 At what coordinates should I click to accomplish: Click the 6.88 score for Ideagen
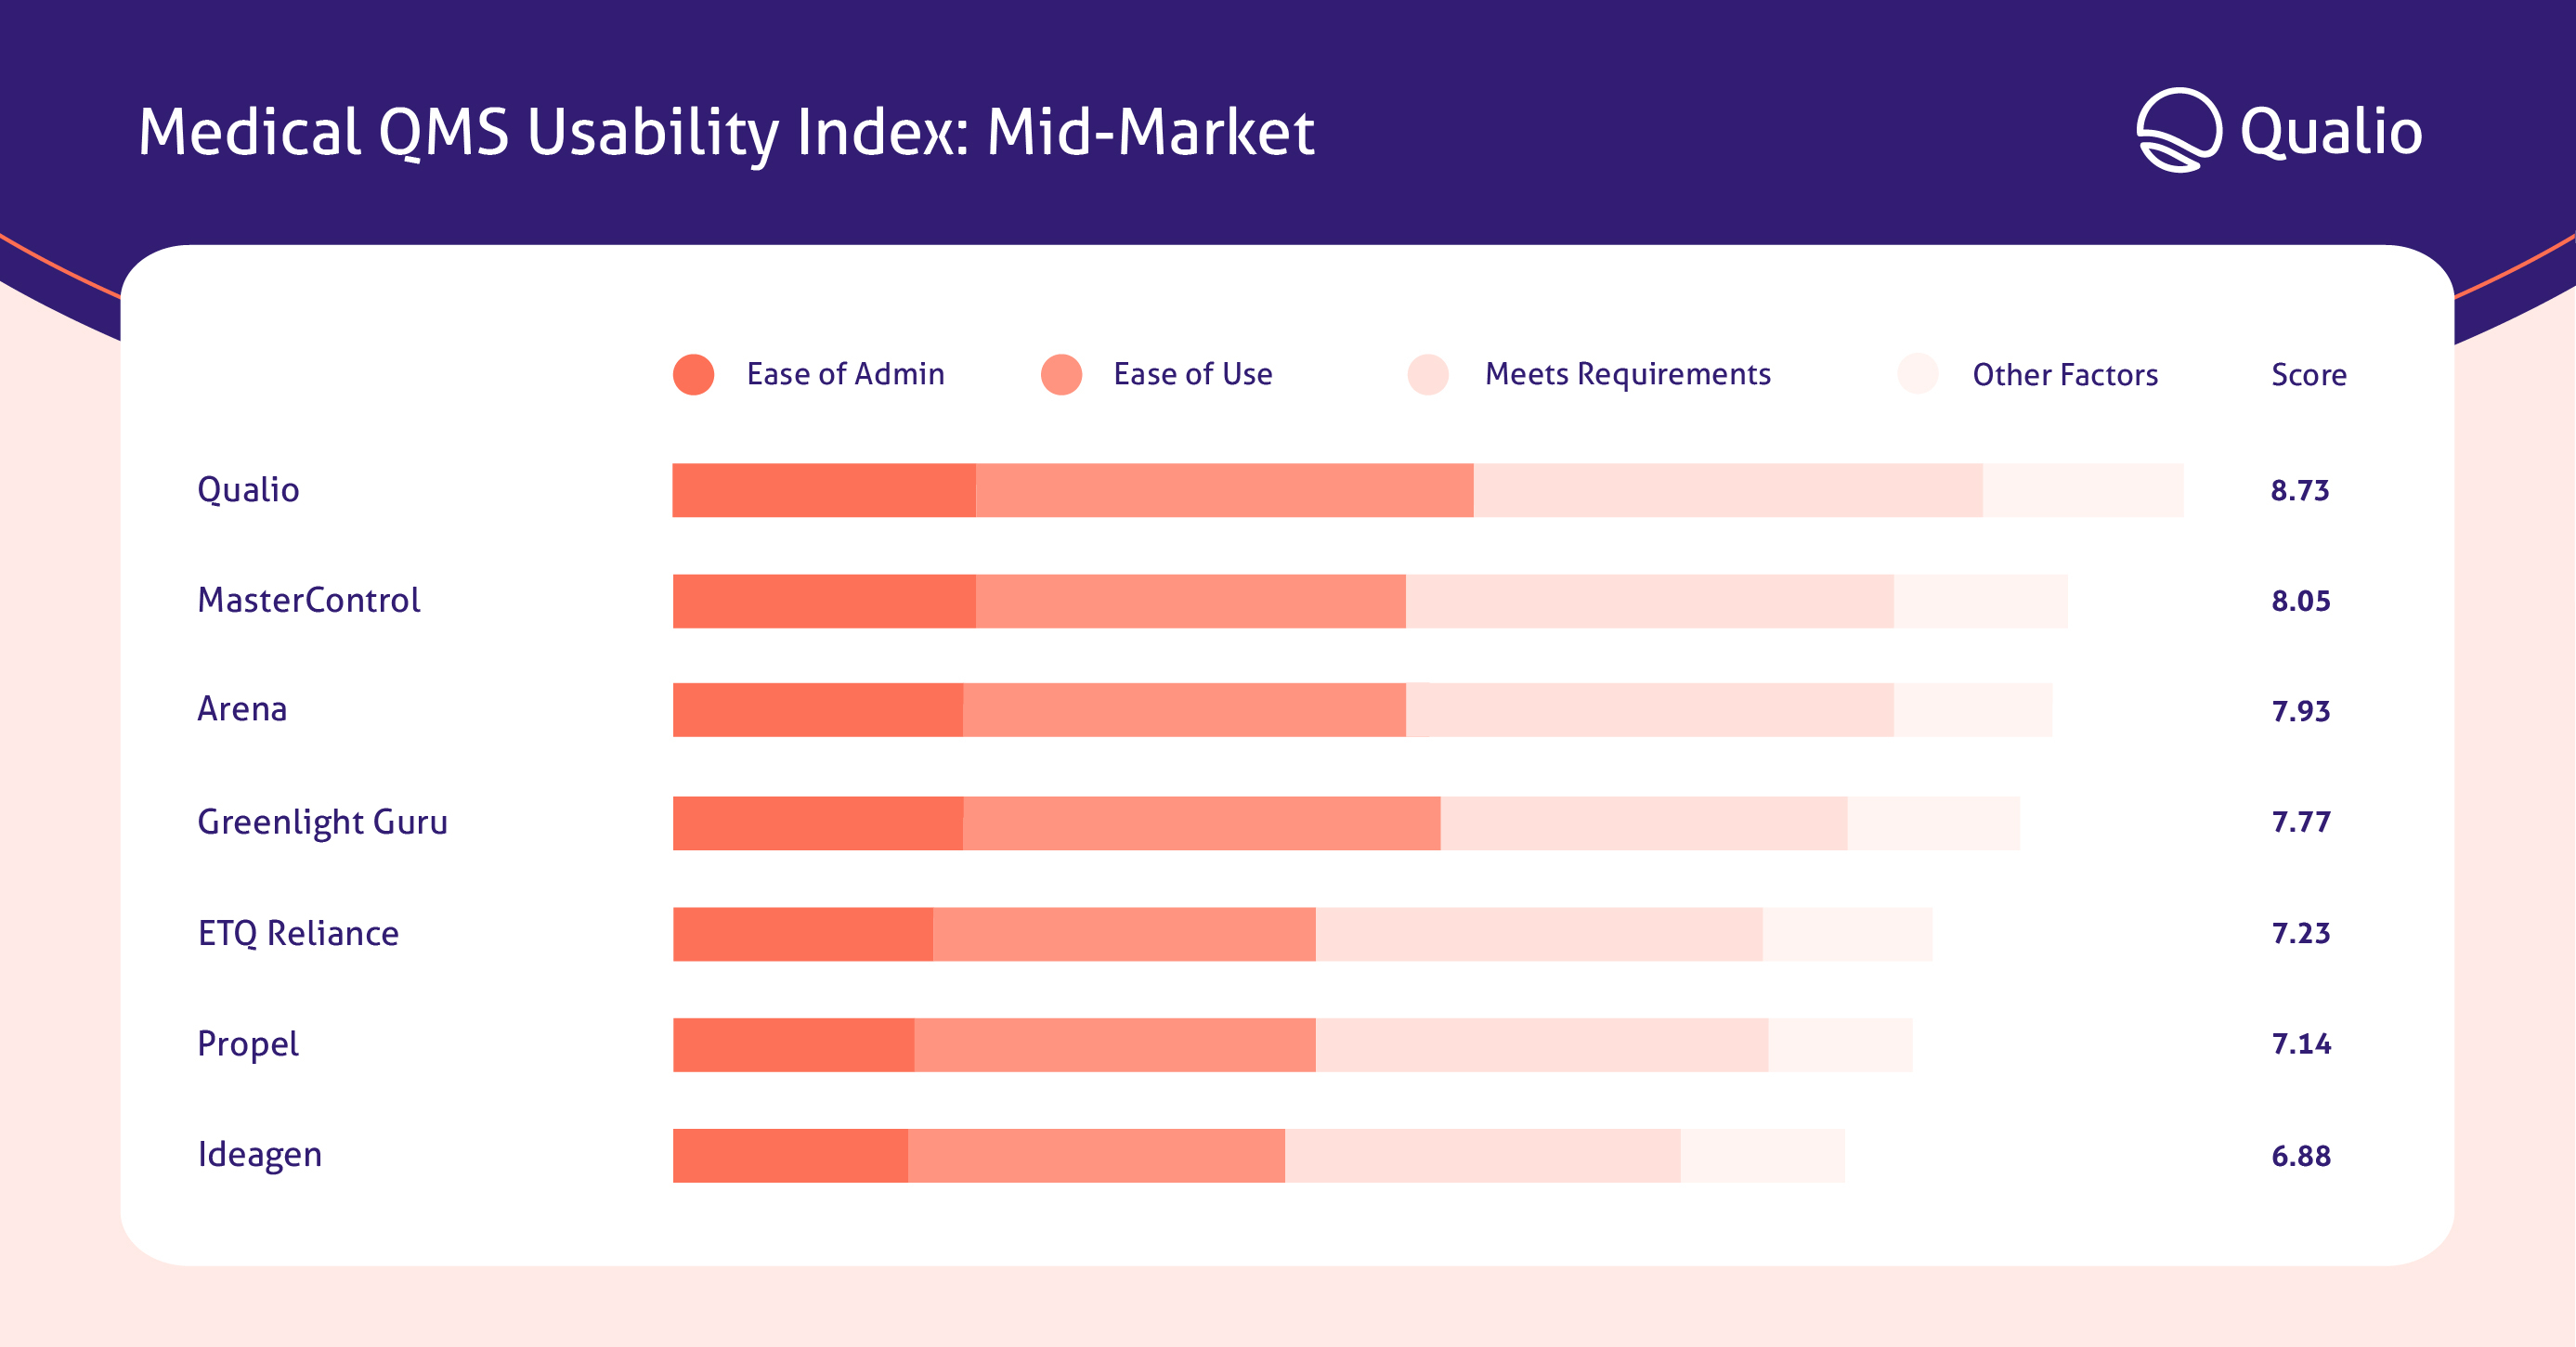pyautogui.click(x=2301, y=1156)
